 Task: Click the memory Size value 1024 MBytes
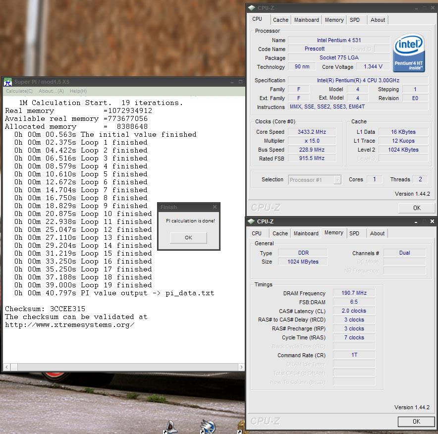303,262
